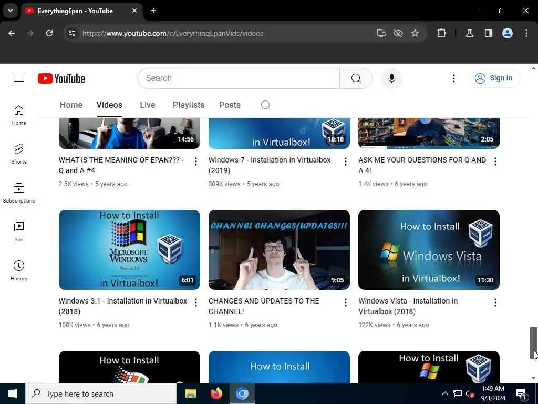Open the notification center icon
The width and height of the screenshot is (538, 404).
click(521, 393)
